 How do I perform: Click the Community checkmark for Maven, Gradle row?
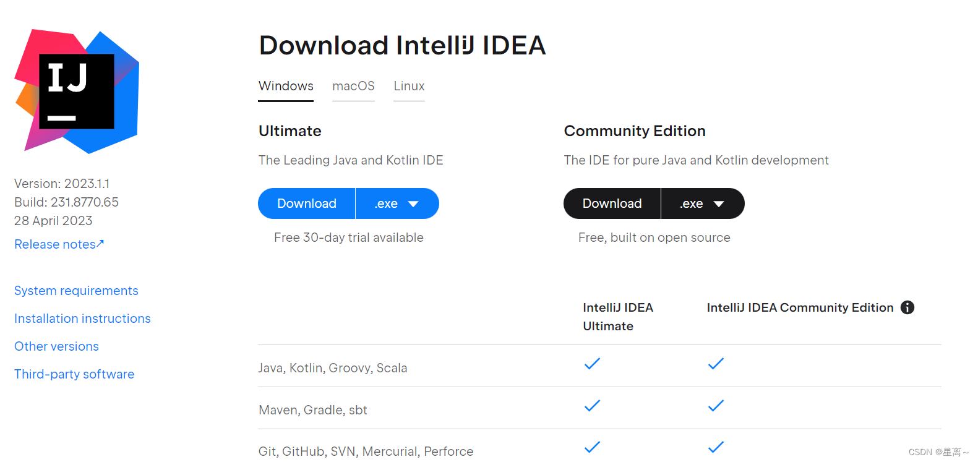click(716, 406)
